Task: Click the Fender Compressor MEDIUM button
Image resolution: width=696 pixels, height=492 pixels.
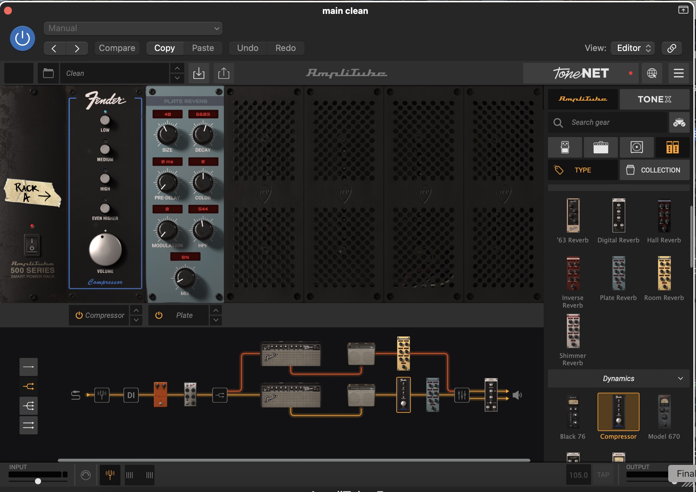Action: (105, 149)
